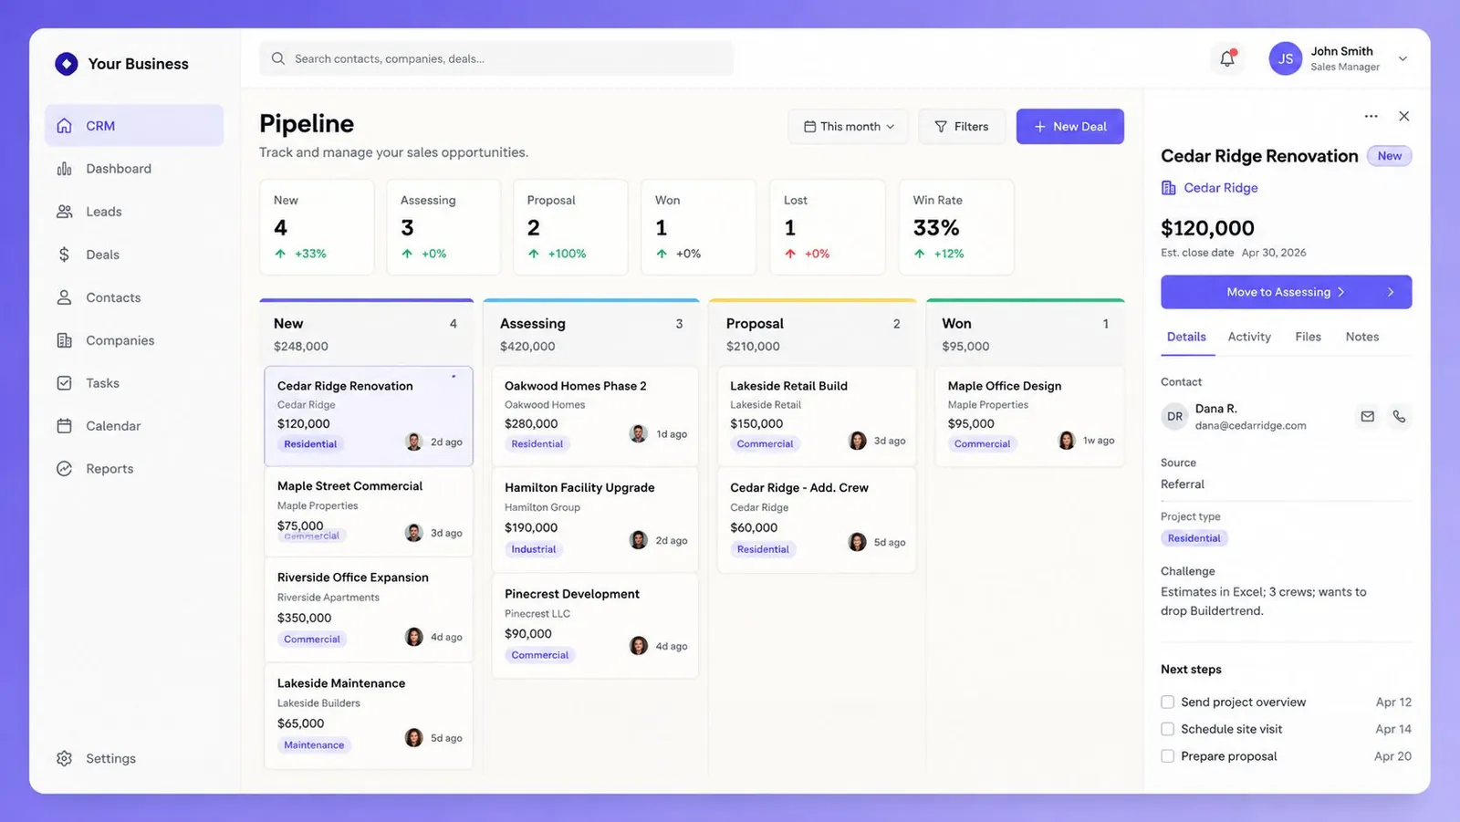Click the search contacts, companies, deals field

(496, 58)
